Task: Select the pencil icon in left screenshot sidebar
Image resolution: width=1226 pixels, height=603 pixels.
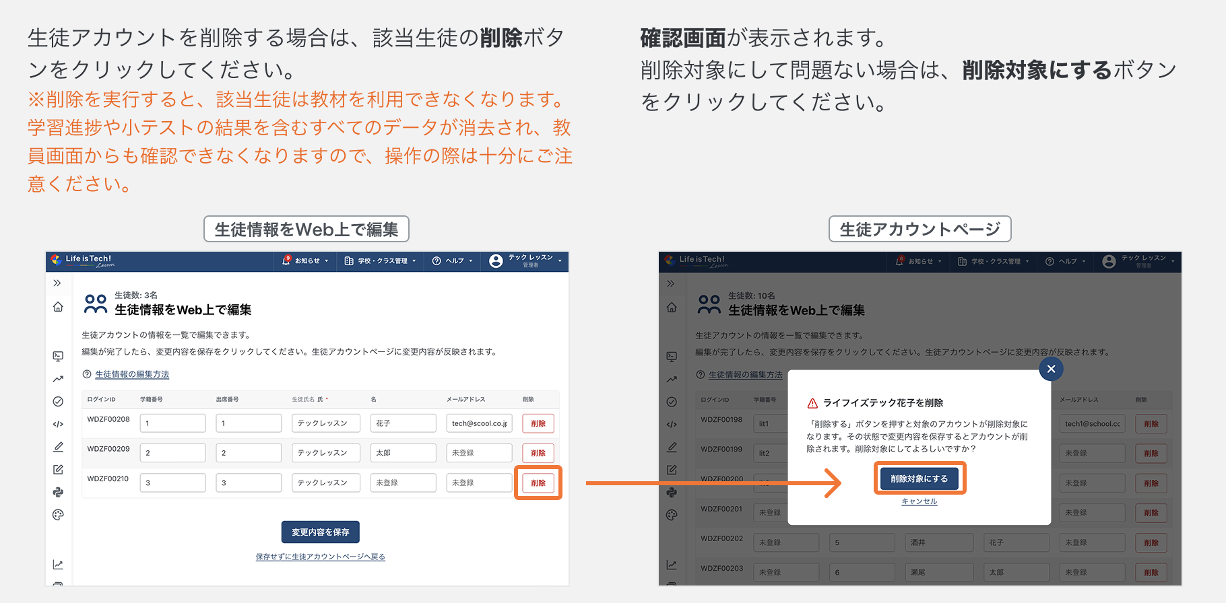Action: click(58, 447)
